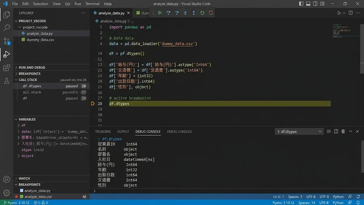Image resolution: width=364 pixels, height=205 pixels.
Task: Click errors and warnings status indicator
Action: (41, 203)
